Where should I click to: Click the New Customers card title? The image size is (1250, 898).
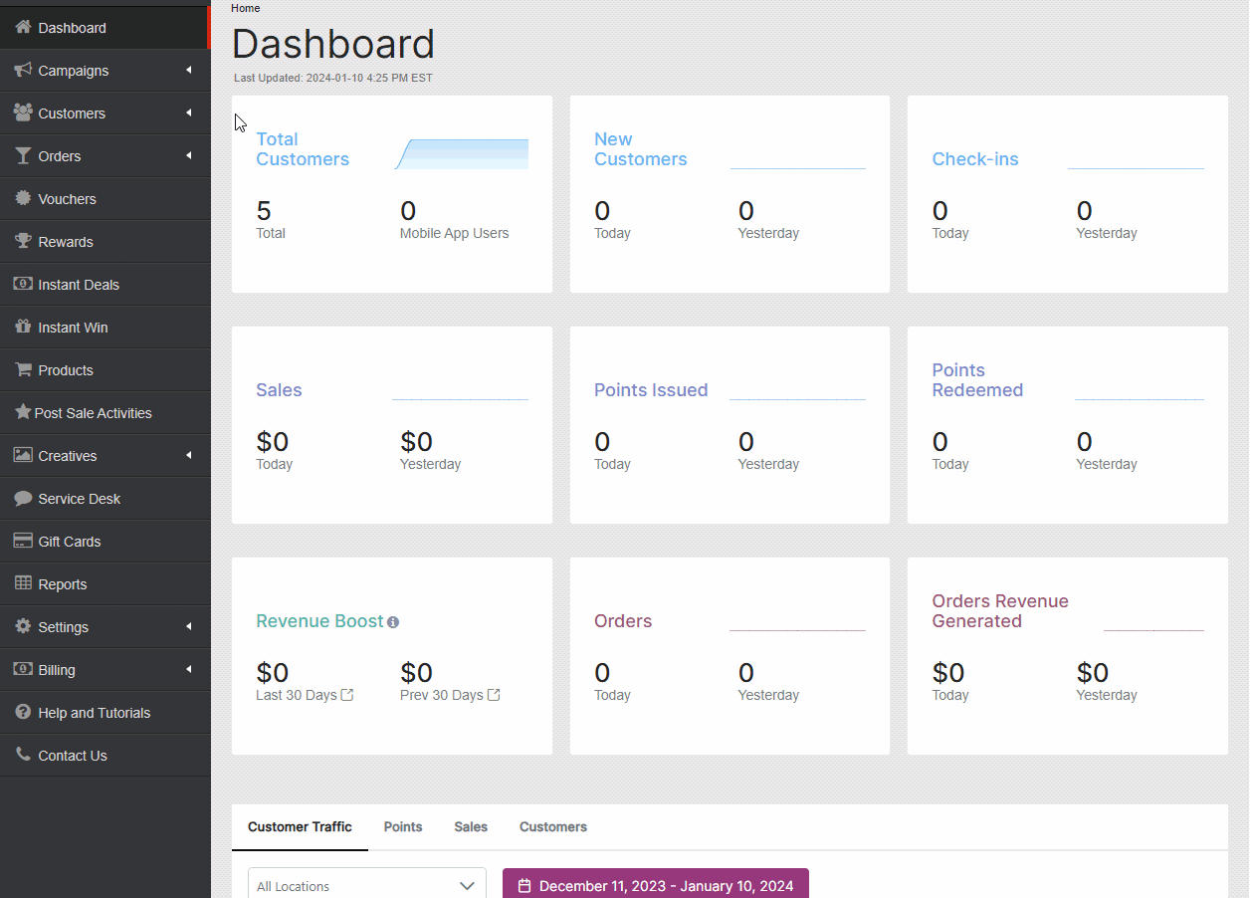tap(641, 149)
